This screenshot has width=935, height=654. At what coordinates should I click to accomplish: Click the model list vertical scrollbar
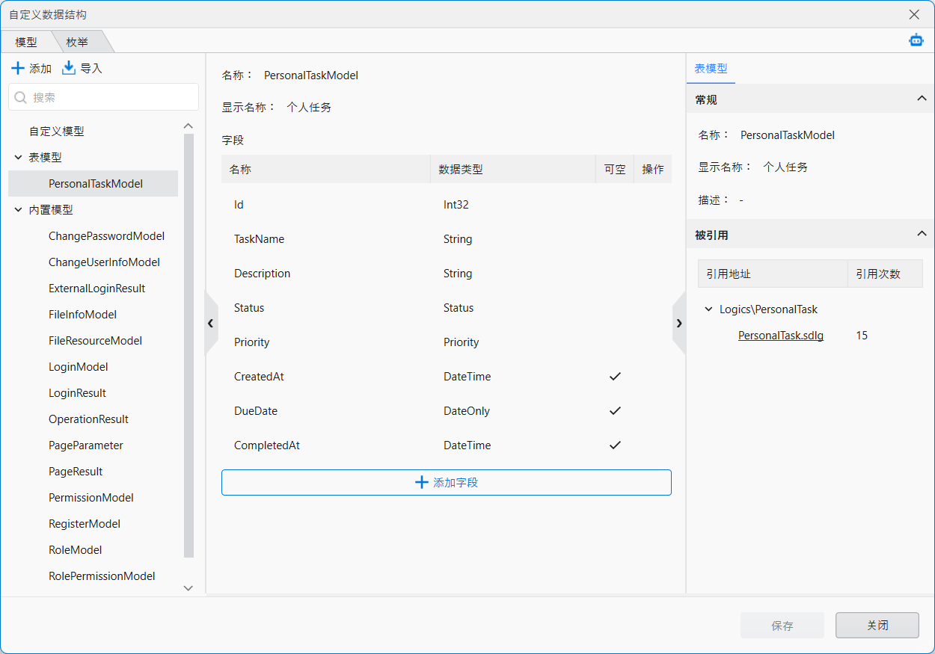[188, 344]
